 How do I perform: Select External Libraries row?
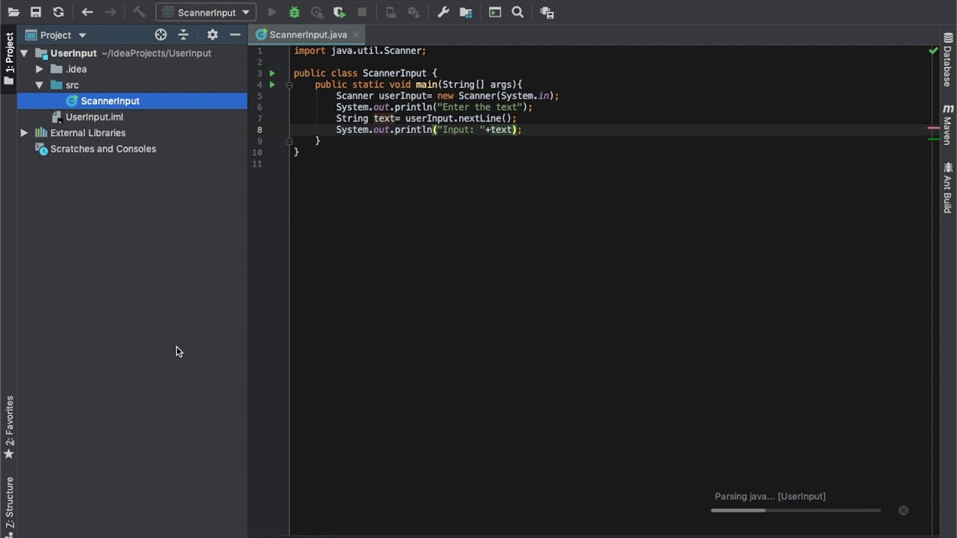coord(87,133)
